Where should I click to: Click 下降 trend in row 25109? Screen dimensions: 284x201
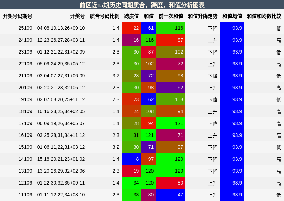click(212, 28)
